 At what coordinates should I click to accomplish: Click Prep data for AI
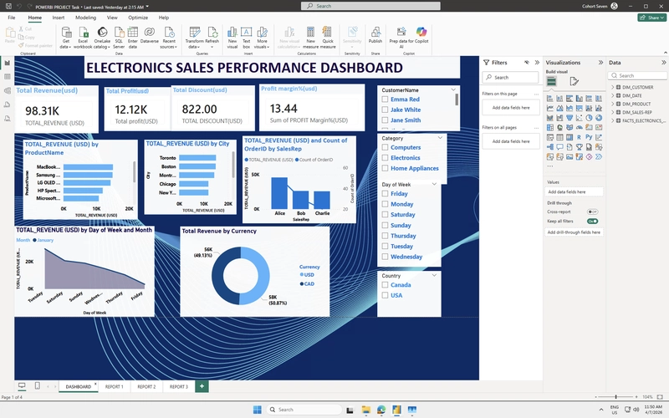401,37
